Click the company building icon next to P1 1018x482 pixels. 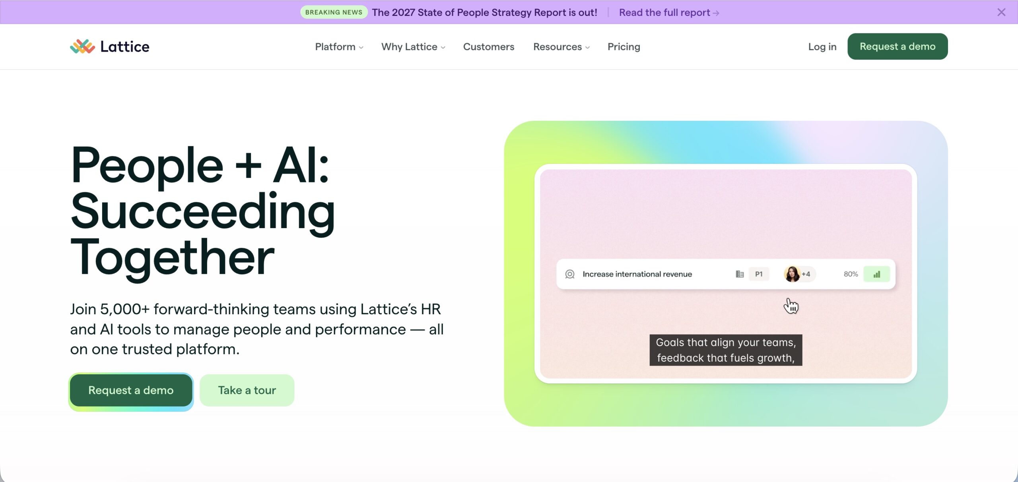click(740, 274)
